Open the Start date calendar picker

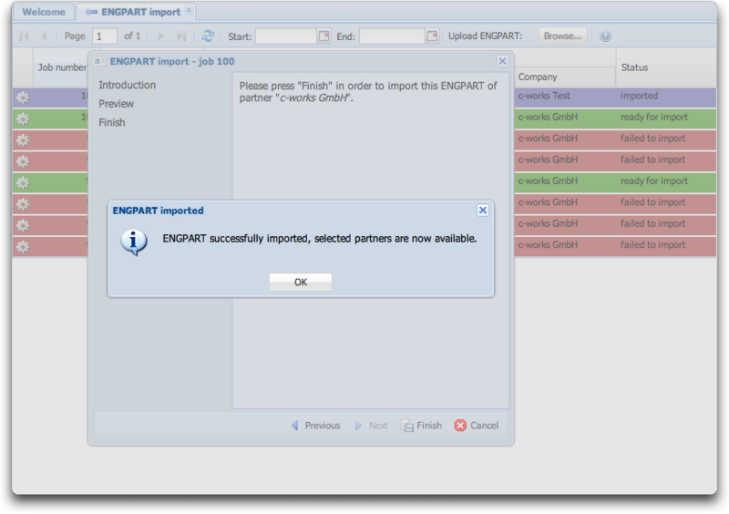click(x=323, y=36)
